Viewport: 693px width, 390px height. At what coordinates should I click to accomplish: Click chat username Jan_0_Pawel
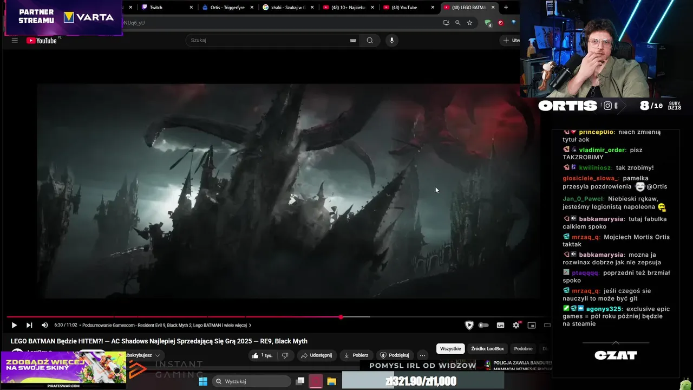[x=583, y=199]
